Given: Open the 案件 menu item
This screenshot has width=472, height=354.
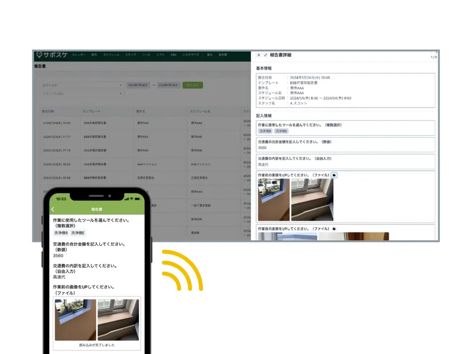Looking at the screenshot, I should click(x=94, y=55).
